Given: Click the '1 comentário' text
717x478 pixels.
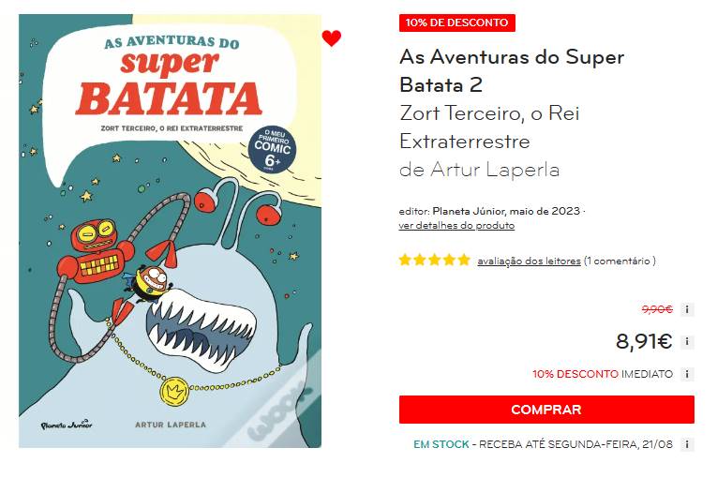Looking at the screenshot, I should [x=619, y=261].
